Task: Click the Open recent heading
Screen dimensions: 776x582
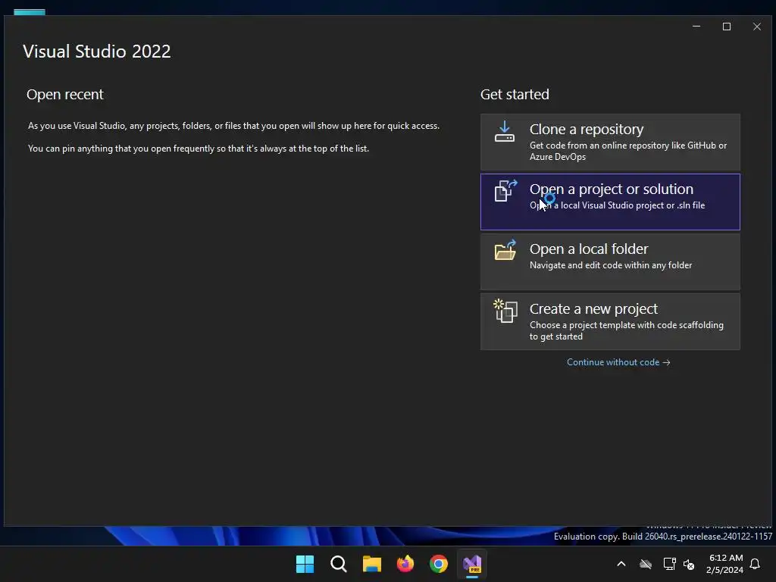Action: tap(65, 94)
